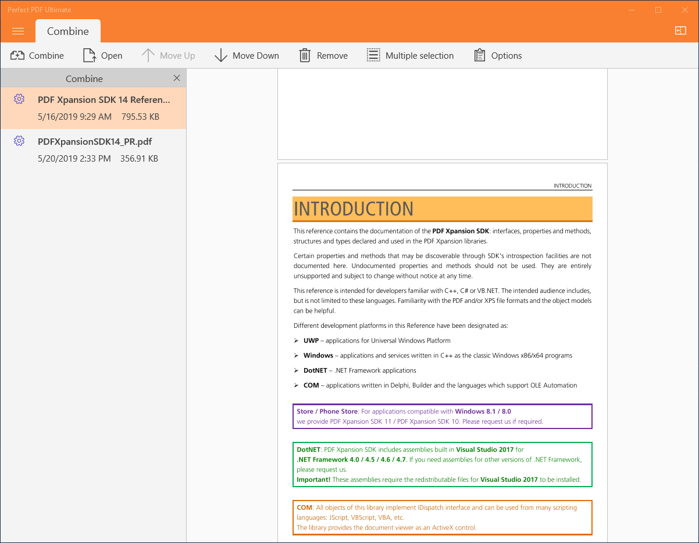Click the Open file icon
Screen dimensions: 699x543
tap(90, 55)
